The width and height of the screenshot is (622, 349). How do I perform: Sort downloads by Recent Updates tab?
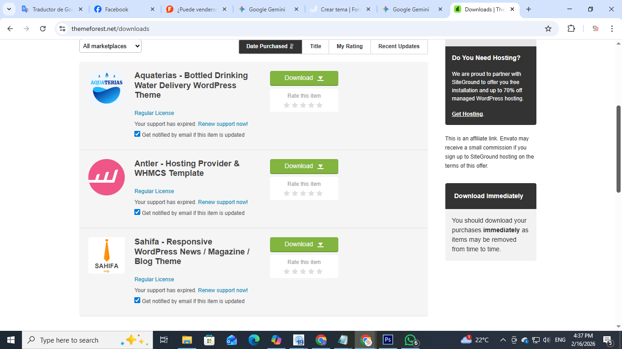coord(398,46)
